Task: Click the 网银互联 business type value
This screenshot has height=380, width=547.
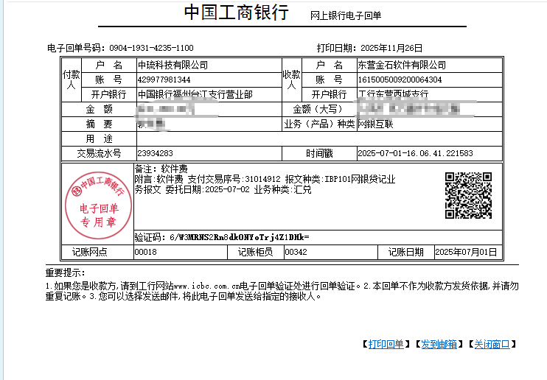Action: (x=376, y=124)
